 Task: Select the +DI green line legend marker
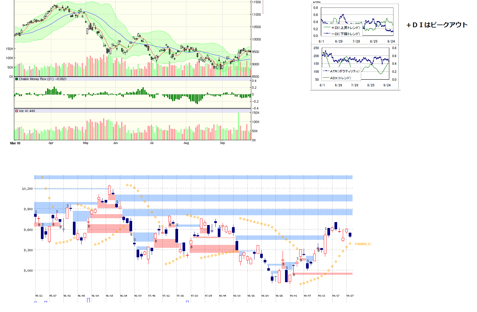[x=327, y=28]
